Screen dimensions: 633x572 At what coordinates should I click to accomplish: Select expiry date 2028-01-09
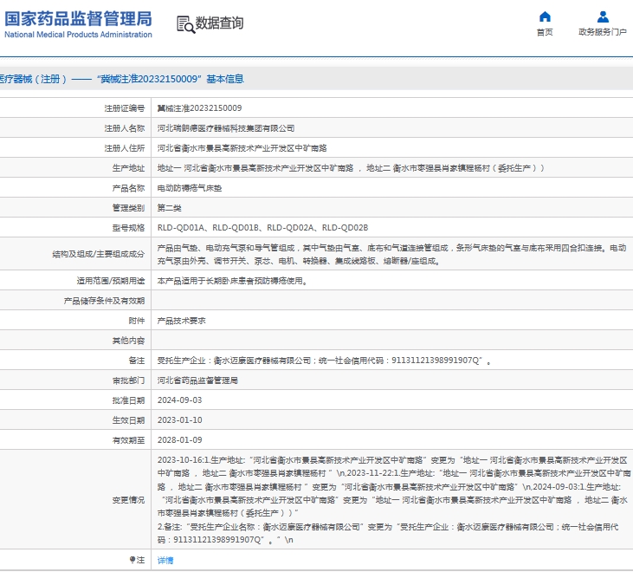click(x=179, y=440)
